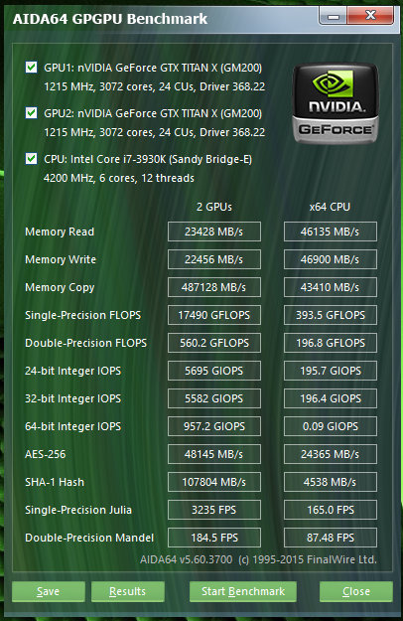The width and height of the screenshot is (403, 621).
Task: Click the red X title bar button
Action: 370,16
